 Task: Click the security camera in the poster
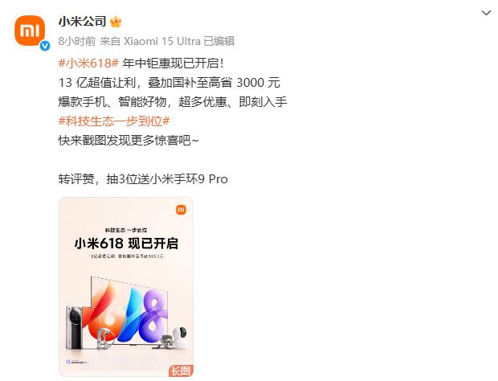[x=180, y=338]
